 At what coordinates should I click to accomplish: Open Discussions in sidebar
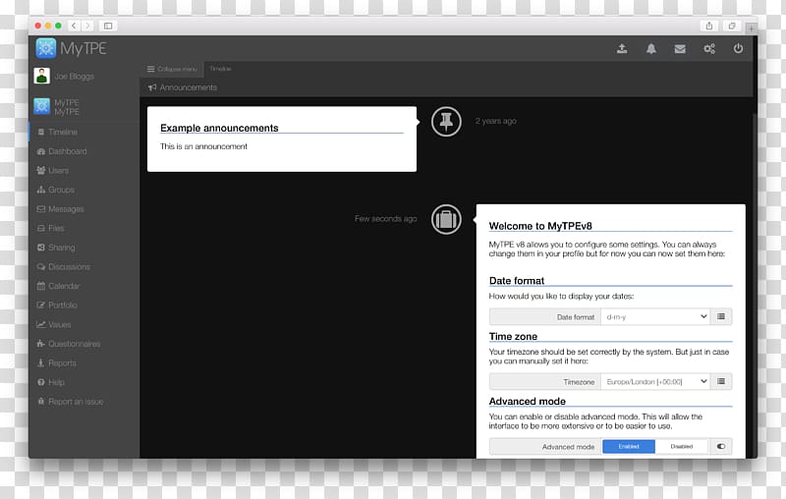63,266
